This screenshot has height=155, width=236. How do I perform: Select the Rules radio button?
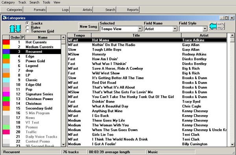click(27, 27)
